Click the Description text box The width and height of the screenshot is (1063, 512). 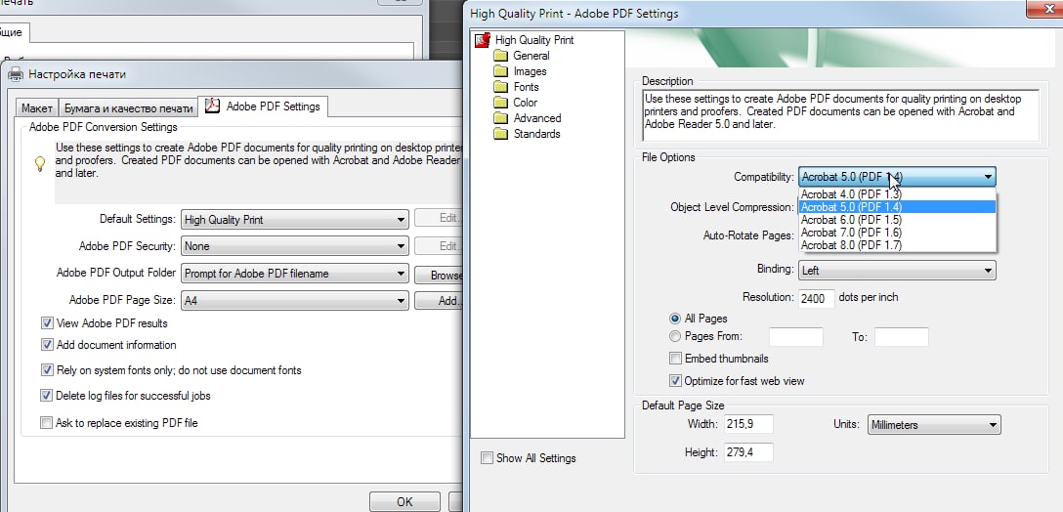840,115
